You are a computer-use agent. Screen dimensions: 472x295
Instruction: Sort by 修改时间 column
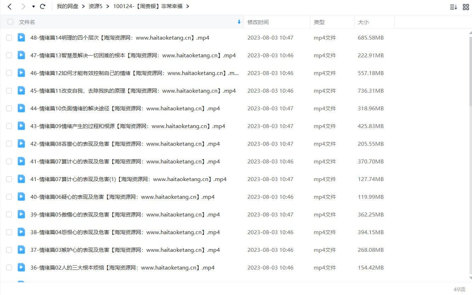point(258,22)
